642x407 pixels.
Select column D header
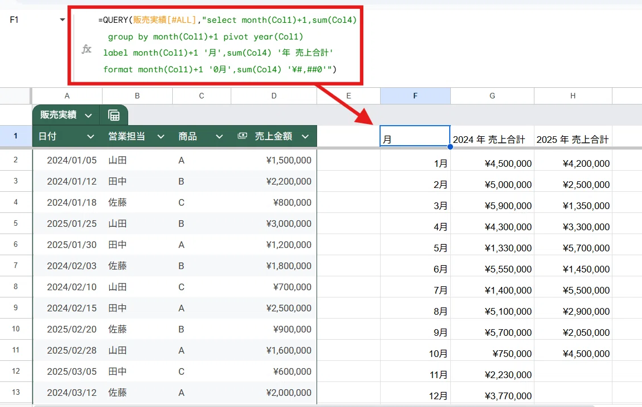[x=274, y=96]
